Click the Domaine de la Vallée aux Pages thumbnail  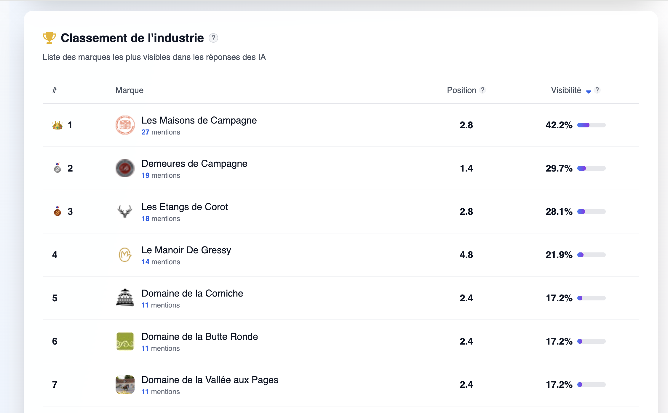click(x=125, y=385)
